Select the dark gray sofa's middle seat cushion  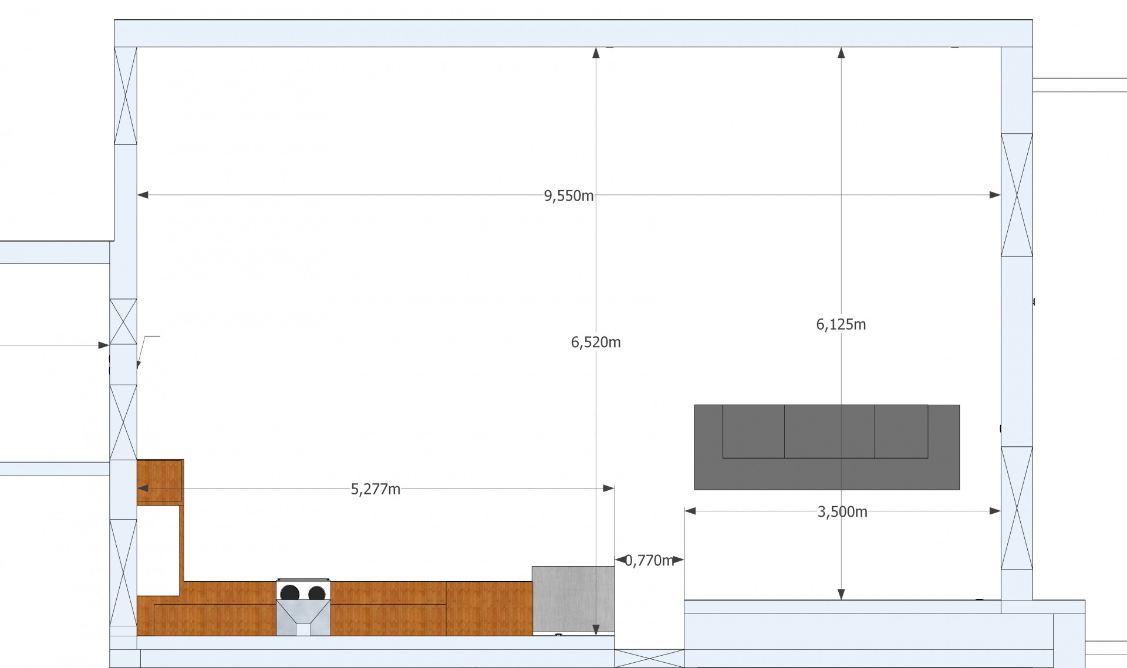click(829, 431)
